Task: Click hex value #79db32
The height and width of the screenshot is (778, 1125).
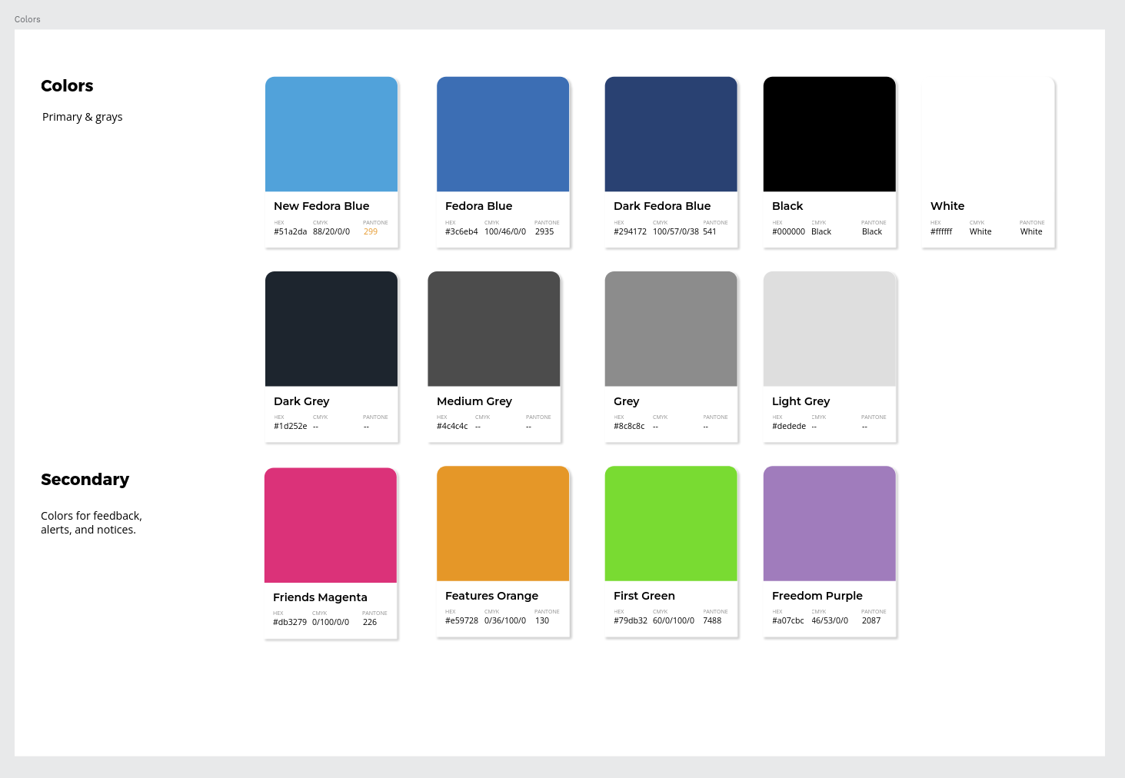Action: click(x=631, y=620)
